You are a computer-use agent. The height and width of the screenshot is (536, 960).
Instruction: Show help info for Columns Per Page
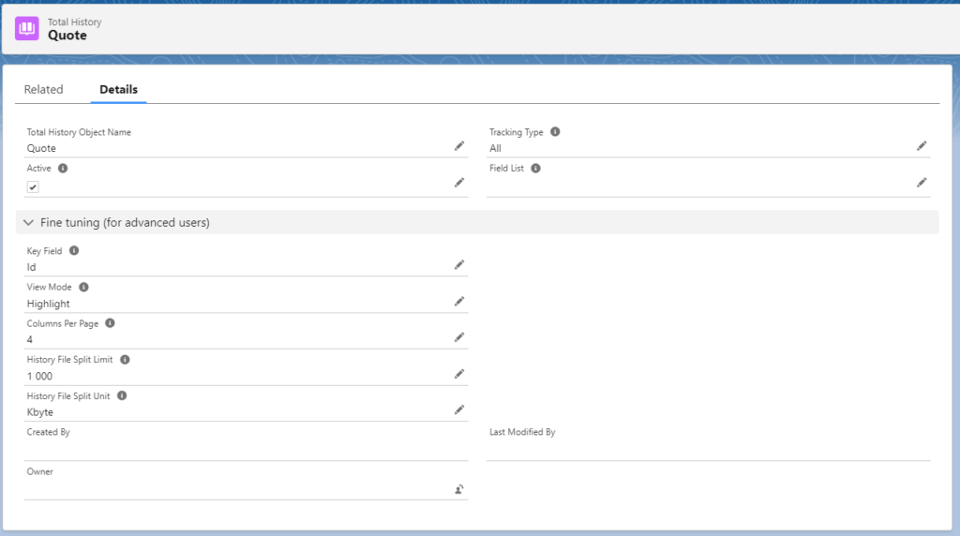click(x=110, y=323)
